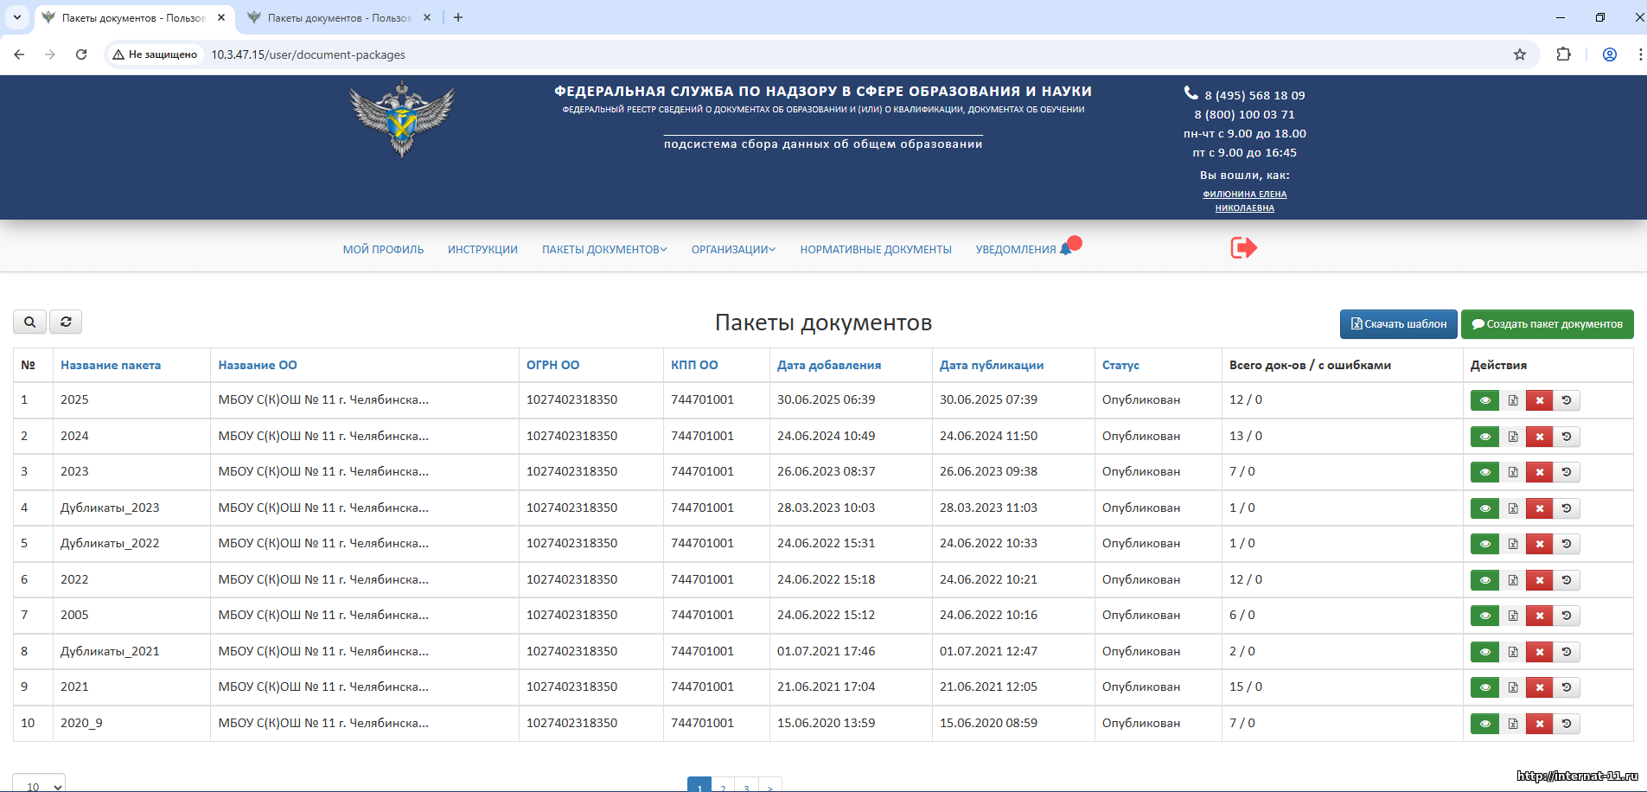Image resolution: width=1647 pixels, height=792 pixels.
Task: Switch to the second browser tab
Action: [x=338, y=17]
